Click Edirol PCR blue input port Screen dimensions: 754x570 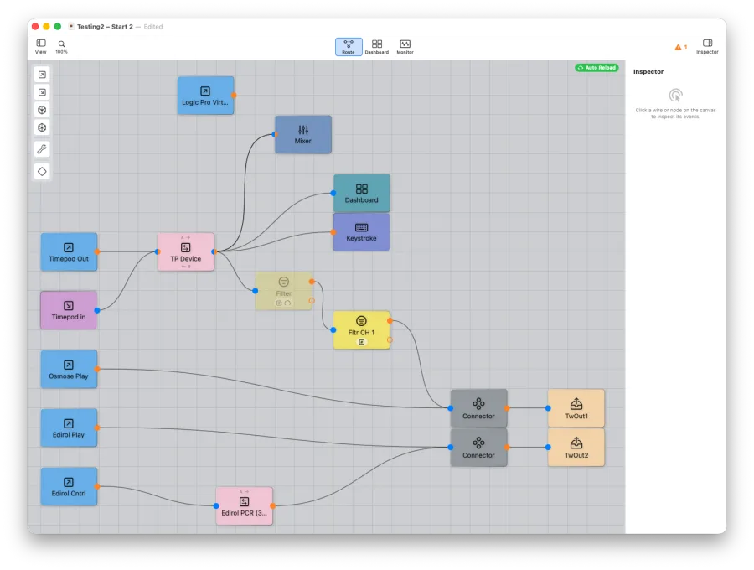tap(216, 506)
